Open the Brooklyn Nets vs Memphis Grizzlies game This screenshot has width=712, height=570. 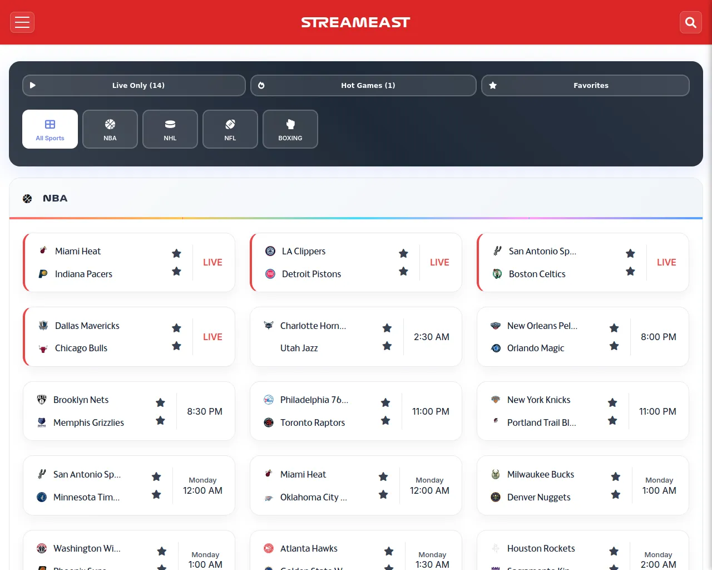tap(95, 411)
